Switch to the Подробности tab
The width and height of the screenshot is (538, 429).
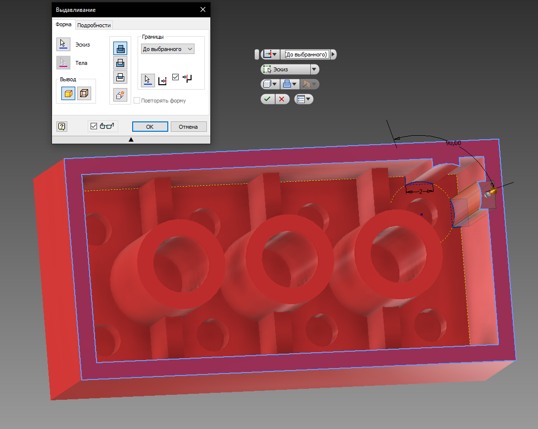point(94,25)
